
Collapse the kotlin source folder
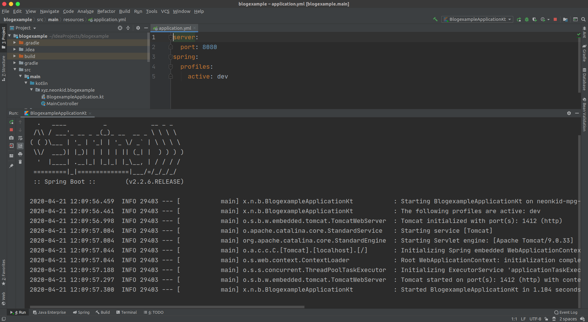coord(26,83)
